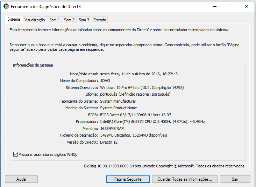Click the DxDiag copyright text line
Screen dimensions: 256x187
click(x=164, y=166)
